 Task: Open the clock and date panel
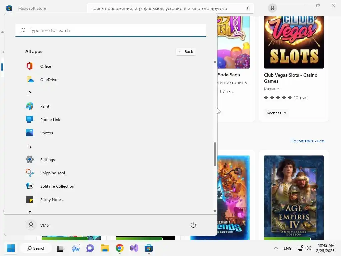325,248
